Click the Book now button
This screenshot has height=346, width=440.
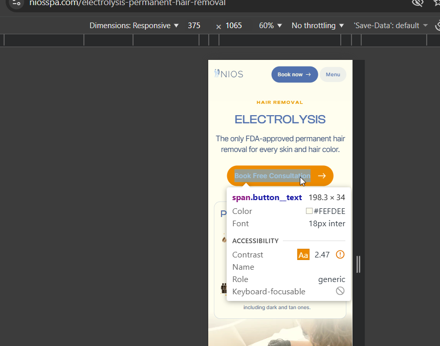(294, 74)
